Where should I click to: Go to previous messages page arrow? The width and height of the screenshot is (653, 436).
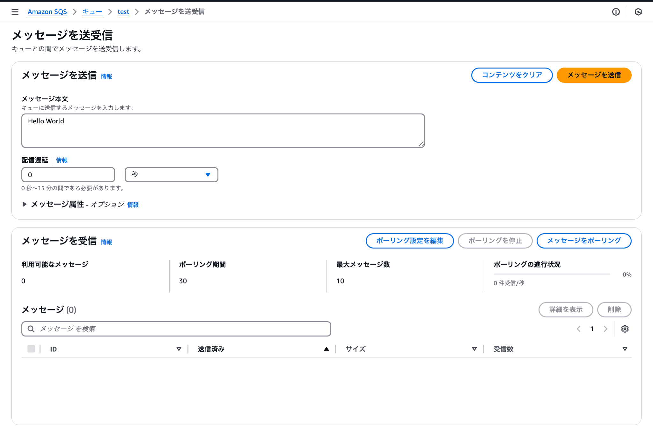[x=579, y=329]
